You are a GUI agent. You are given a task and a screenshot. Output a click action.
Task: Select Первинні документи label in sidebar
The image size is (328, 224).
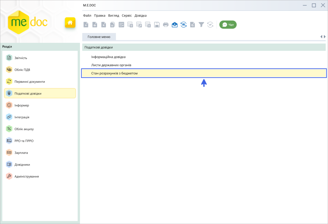[x=30, y=82]
